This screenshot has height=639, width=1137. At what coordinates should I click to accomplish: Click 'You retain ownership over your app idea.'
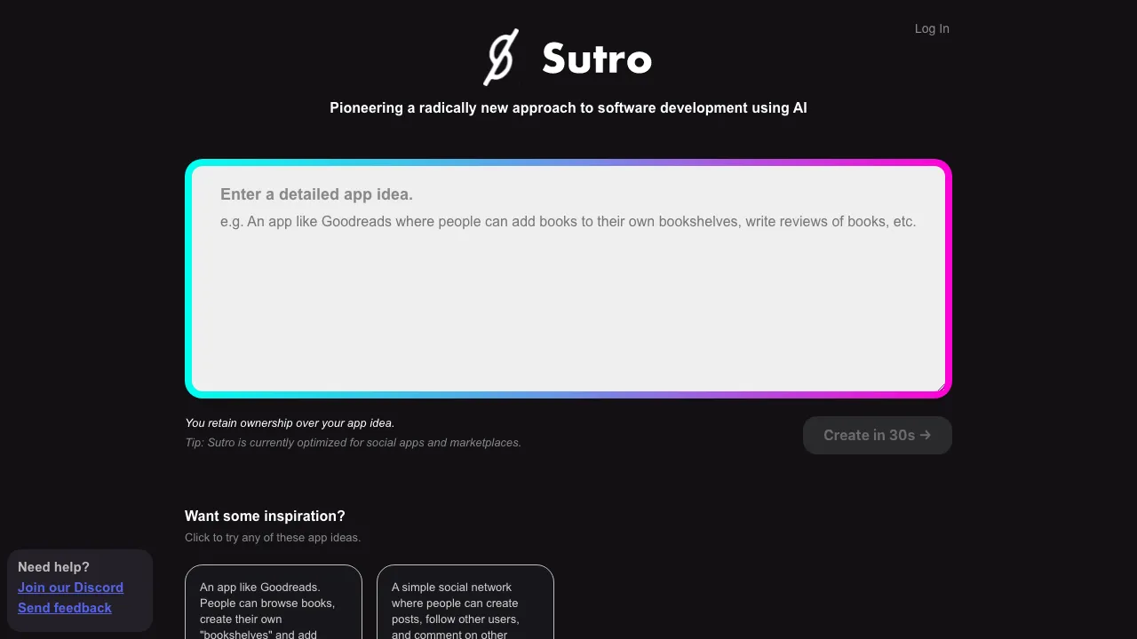(290, 423)
